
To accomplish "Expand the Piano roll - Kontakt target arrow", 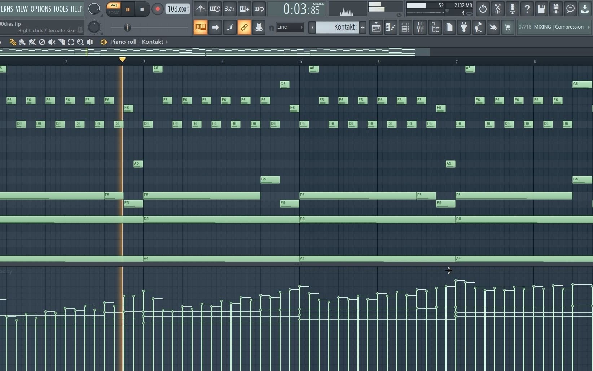I will click(x=167, y=42).
